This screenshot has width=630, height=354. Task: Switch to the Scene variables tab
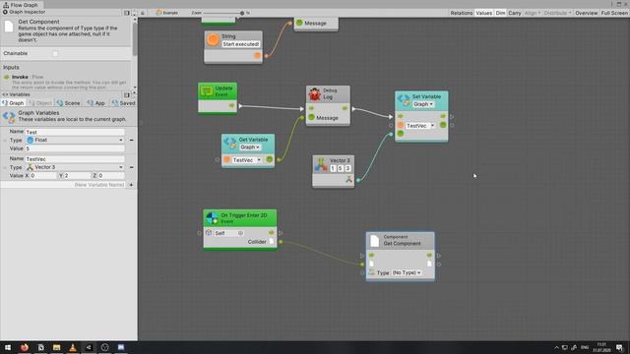69,103
